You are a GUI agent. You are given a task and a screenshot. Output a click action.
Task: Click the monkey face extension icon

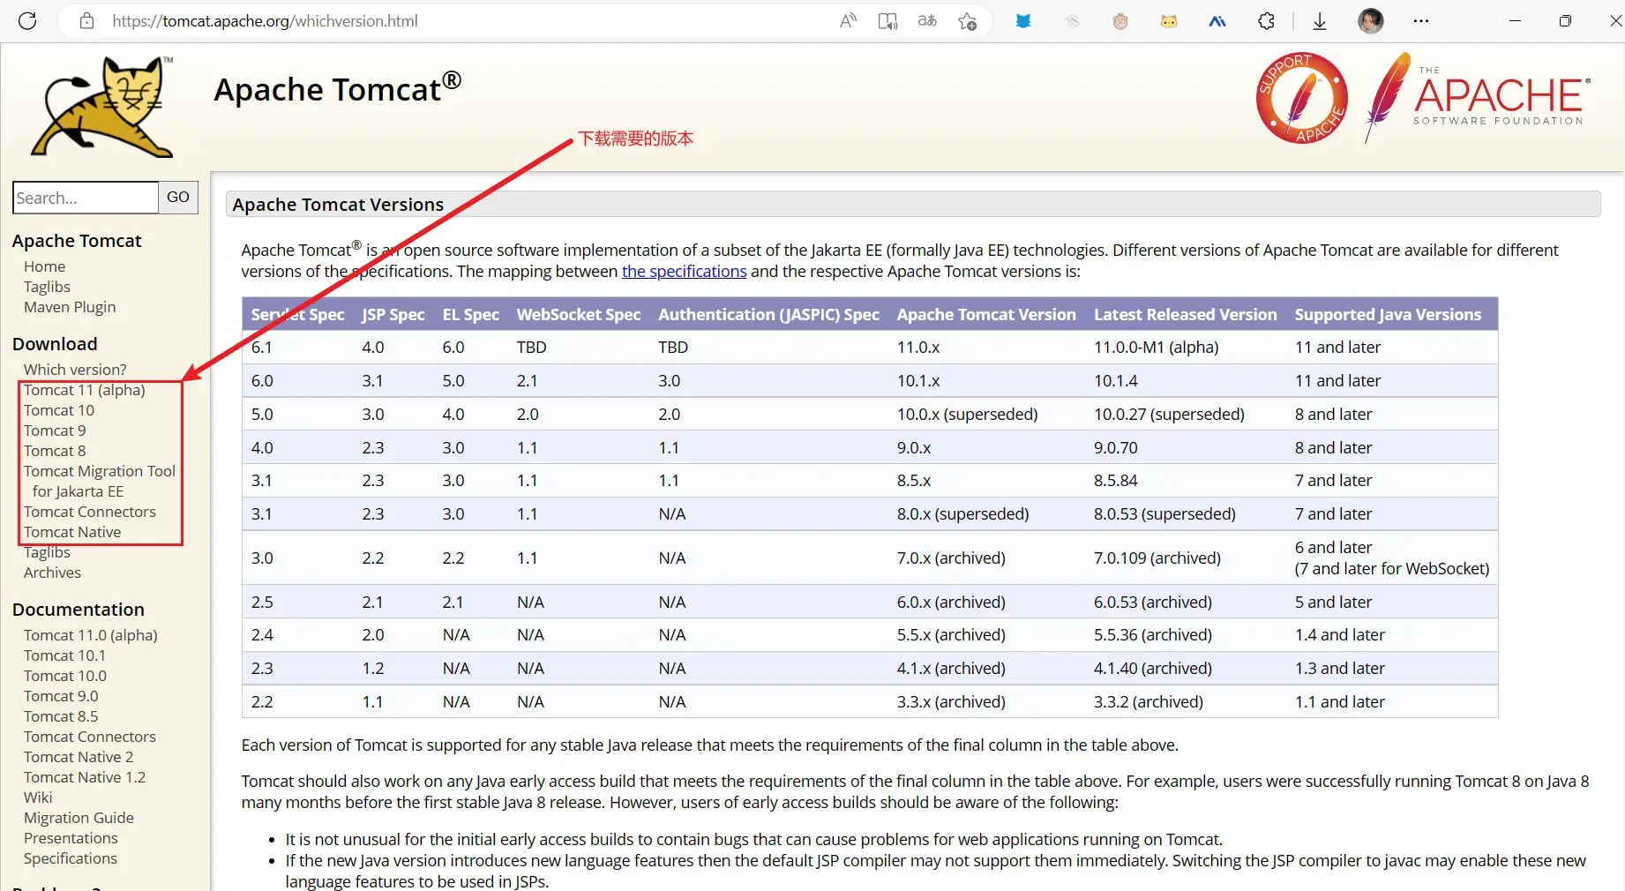[x=1120, y=21]
